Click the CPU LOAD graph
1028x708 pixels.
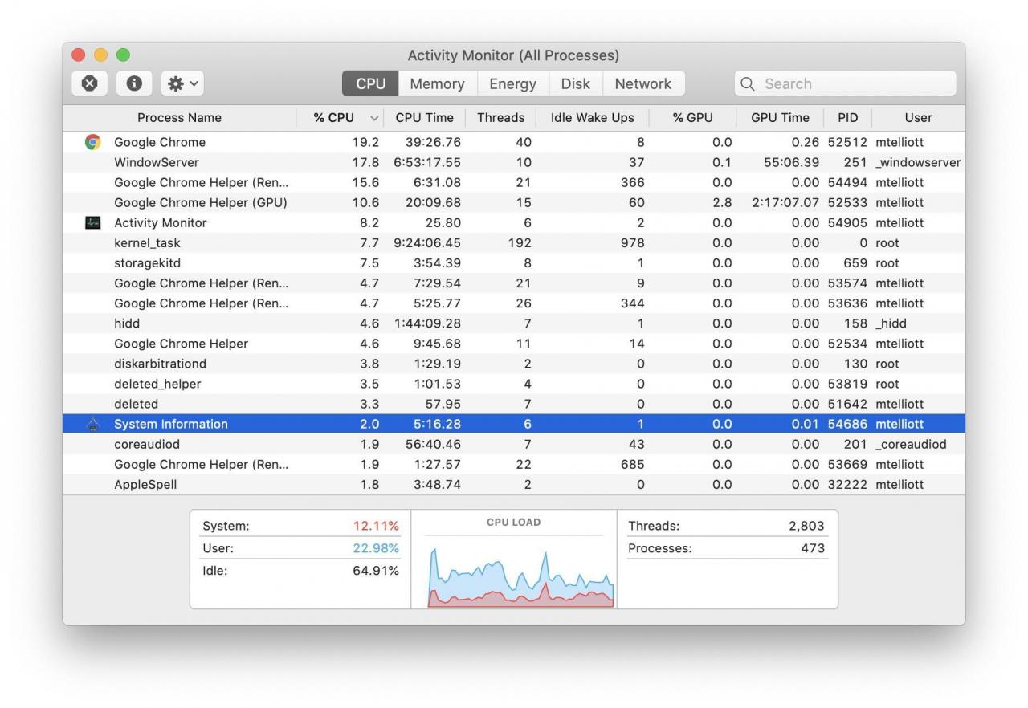(x=520, y=576)
